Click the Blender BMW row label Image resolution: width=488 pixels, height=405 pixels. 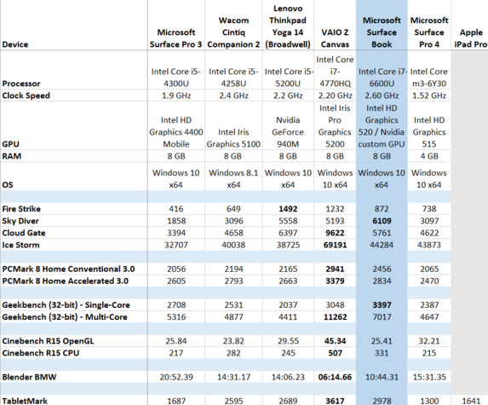coord(29,377)
